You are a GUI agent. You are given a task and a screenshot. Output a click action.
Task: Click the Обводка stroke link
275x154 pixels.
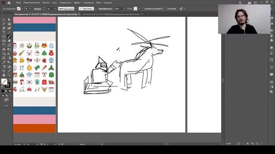point(37,9)
